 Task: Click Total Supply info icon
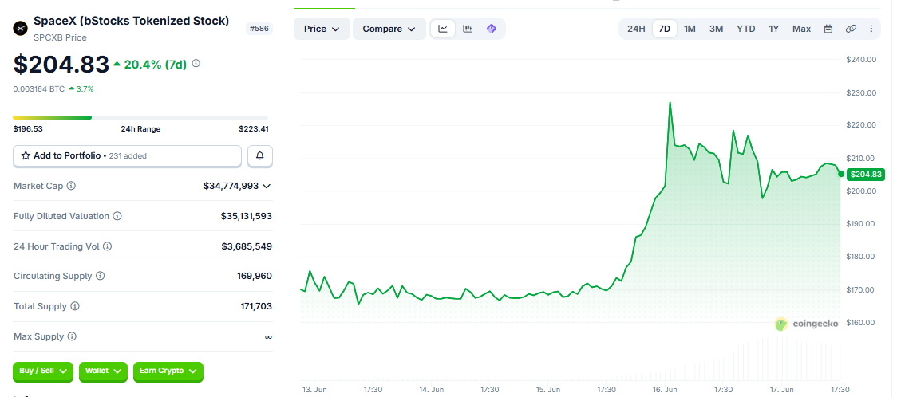[75, 307]
